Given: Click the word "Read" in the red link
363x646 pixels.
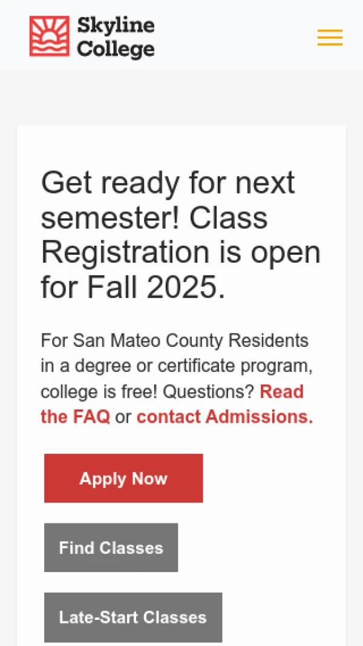Looking at the screenshot, I should (281, 391).
